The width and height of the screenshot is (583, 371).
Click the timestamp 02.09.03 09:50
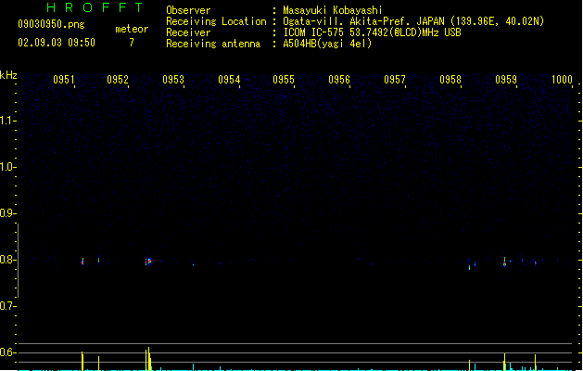[57, 43]
